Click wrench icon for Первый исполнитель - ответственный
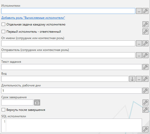150x134 pixels. point(145,31)
